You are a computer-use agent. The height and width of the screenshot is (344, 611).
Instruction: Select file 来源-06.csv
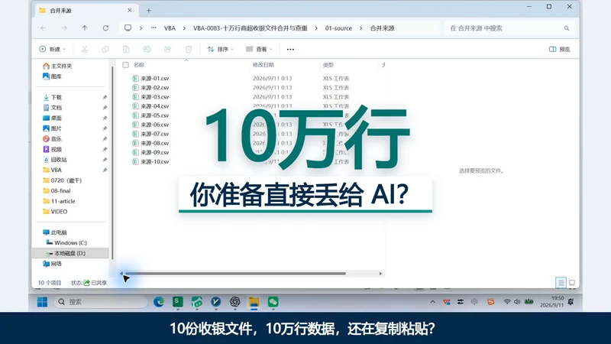coord(155,125)
